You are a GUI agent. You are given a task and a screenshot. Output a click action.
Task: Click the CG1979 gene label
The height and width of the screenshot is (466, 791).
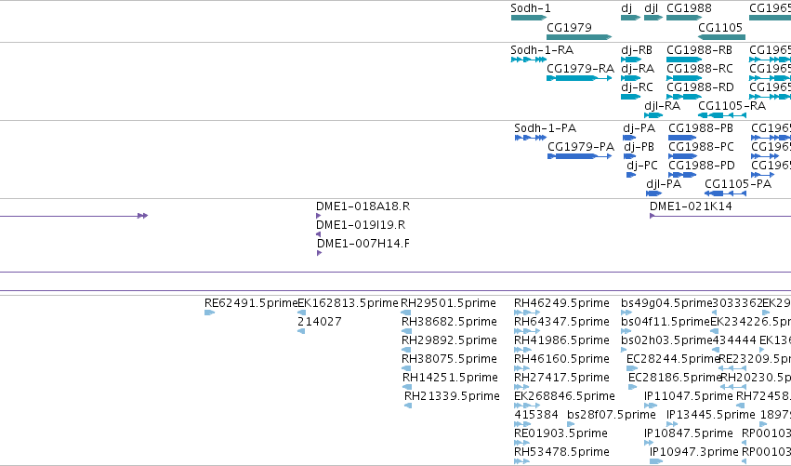(x=569, y=27)
